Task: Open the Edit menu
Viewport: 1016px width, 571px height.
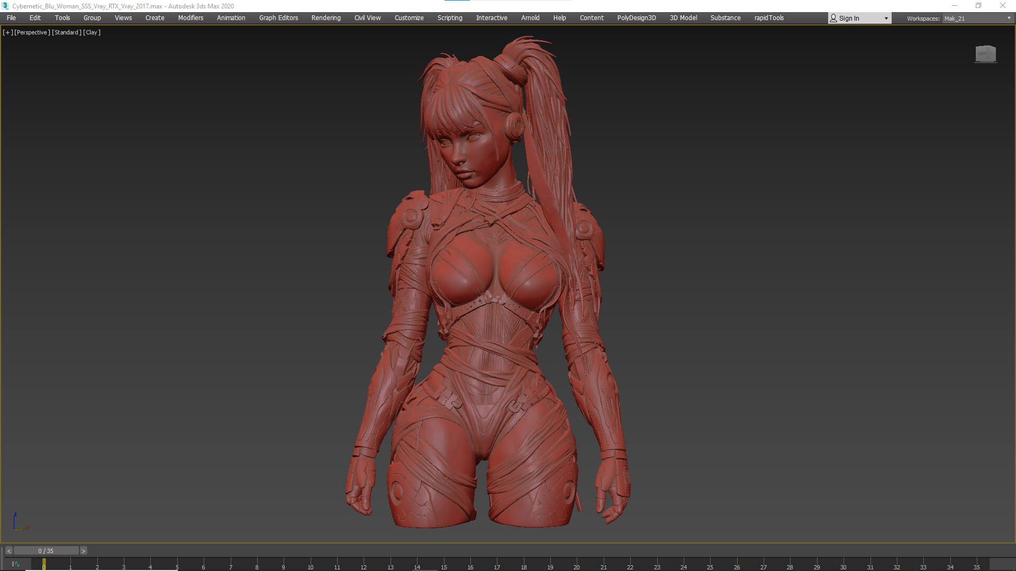Action: click(35, 18)
